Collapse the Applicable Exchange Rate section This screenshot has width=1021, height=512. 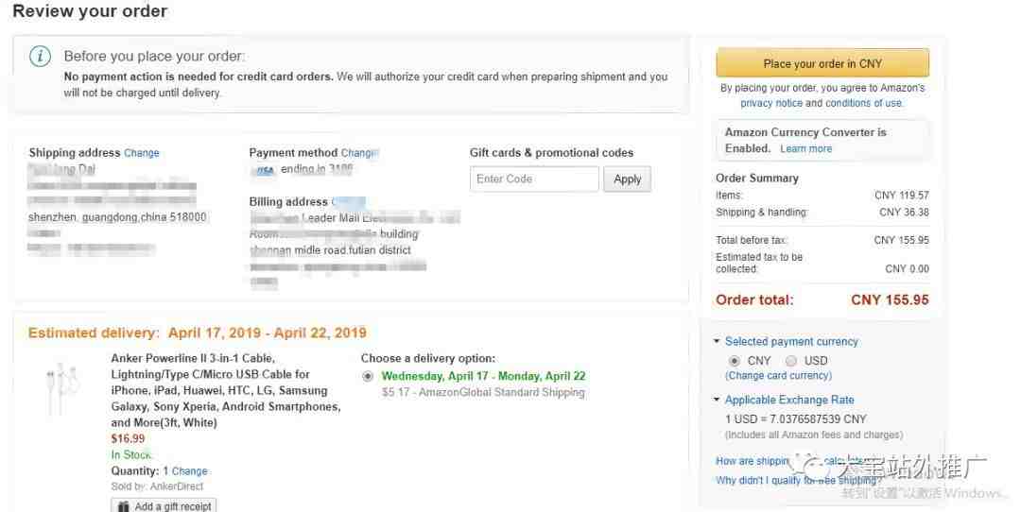(x=718, y=401)
